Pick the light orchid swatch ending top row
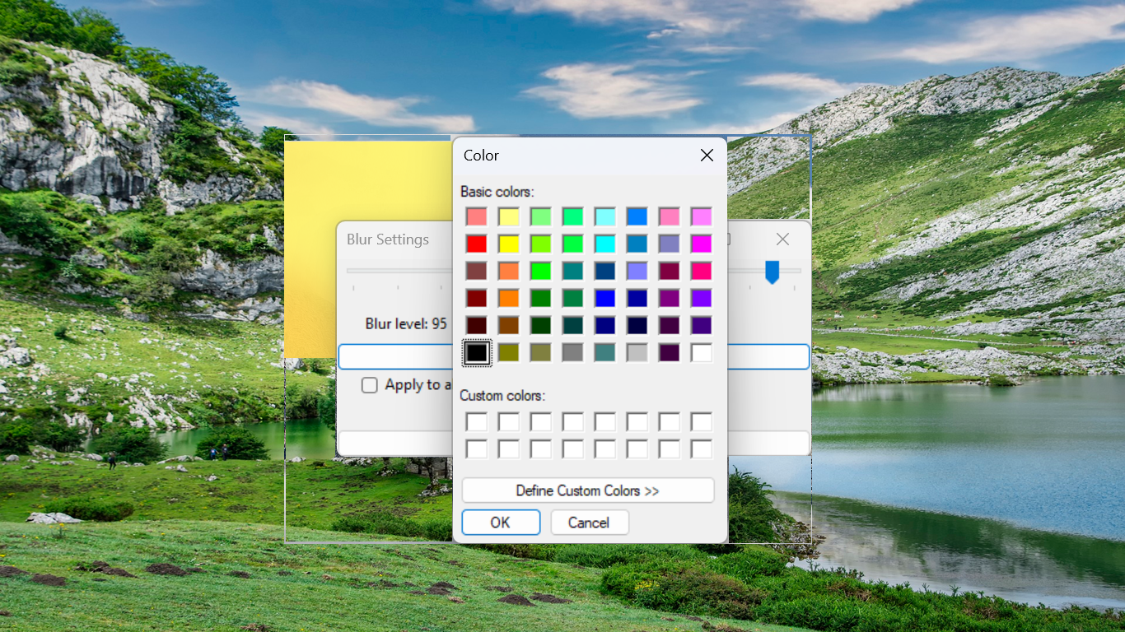 point(701,216)
